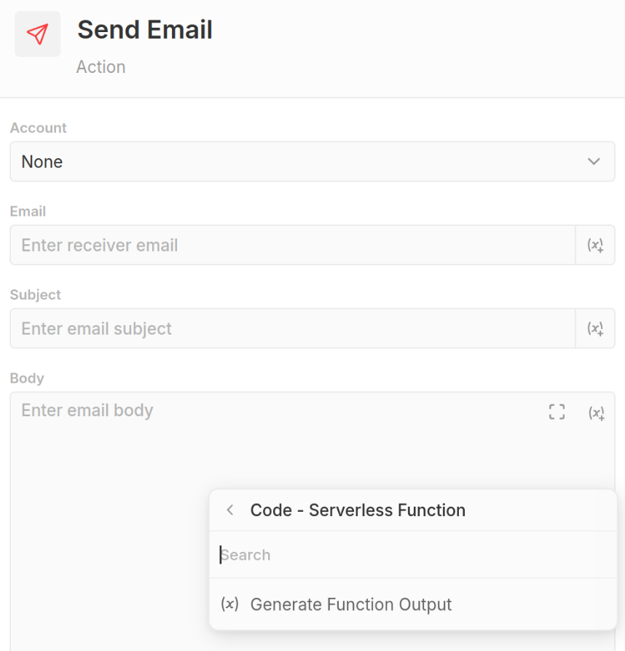Click the Send Email title text
The image size is (625, 651).
[145, 30]
